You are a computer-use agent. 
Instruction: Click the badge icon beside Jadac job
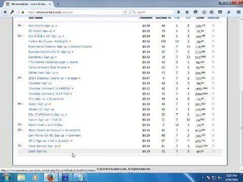(20, 104)
